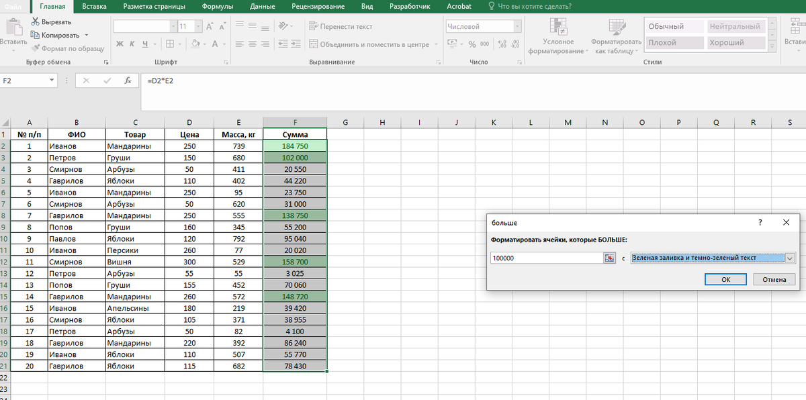This screenshot has height=400, width=806.
Task: Click the formula bar confirm checkmark
Action: point(107,81)
